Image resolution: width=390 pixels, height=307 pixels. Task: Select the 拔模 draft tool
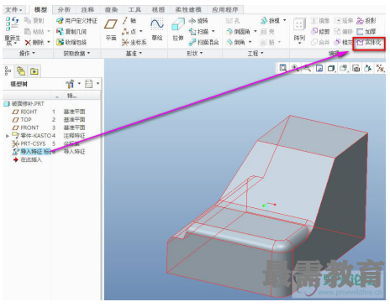(x=270, y=21)
